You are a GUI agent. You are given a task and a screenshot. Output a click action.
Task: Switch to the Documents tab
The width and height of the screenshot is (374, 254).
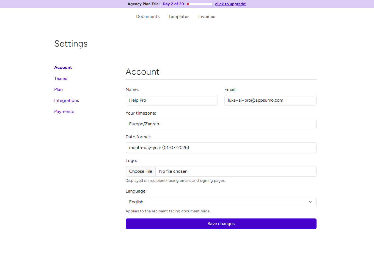[x=148, y=17]
